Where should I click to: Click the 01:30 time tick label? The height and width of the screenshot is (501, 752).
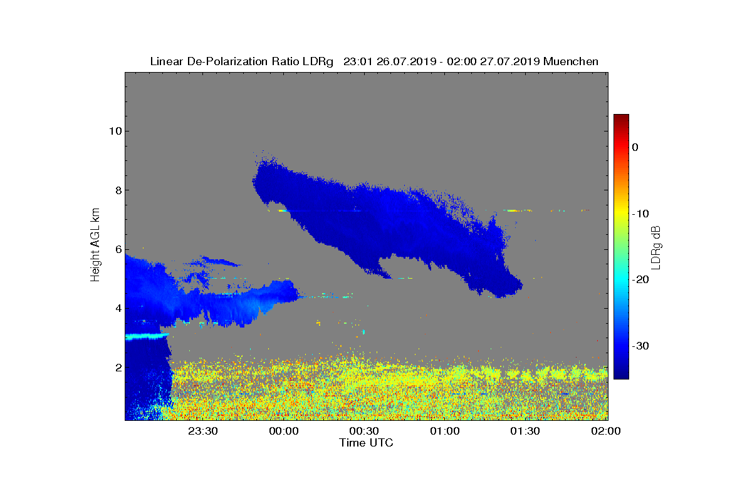(x=525, y=431)
